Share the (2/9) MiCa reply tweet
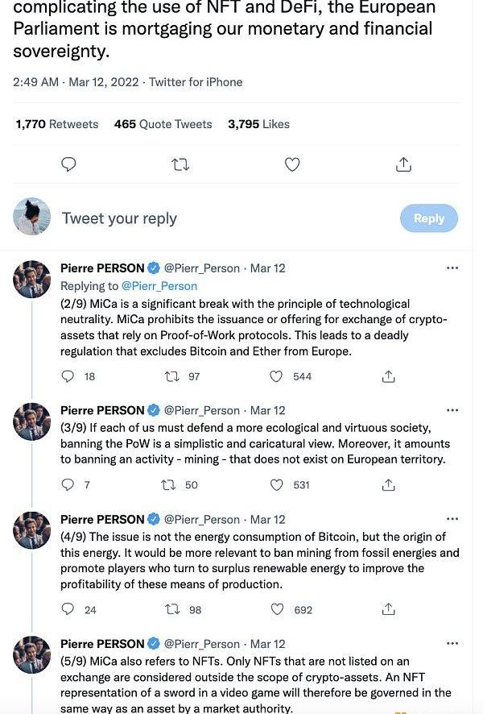 click(388, 376)
